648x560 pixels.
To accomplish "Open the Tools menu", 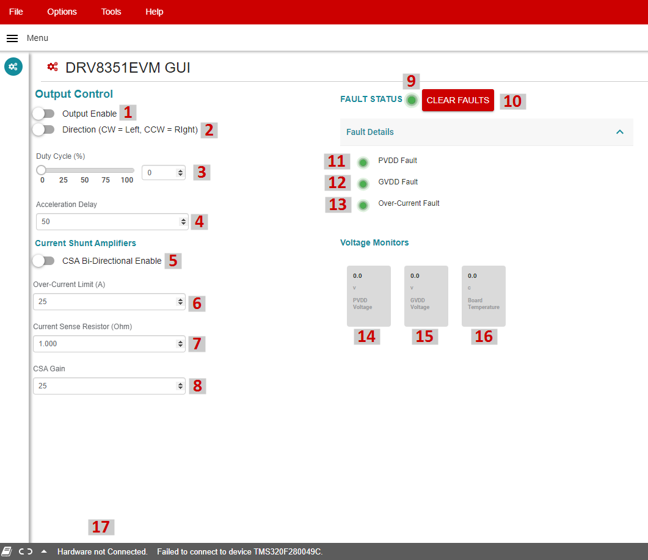I will [x=111, y=12].
